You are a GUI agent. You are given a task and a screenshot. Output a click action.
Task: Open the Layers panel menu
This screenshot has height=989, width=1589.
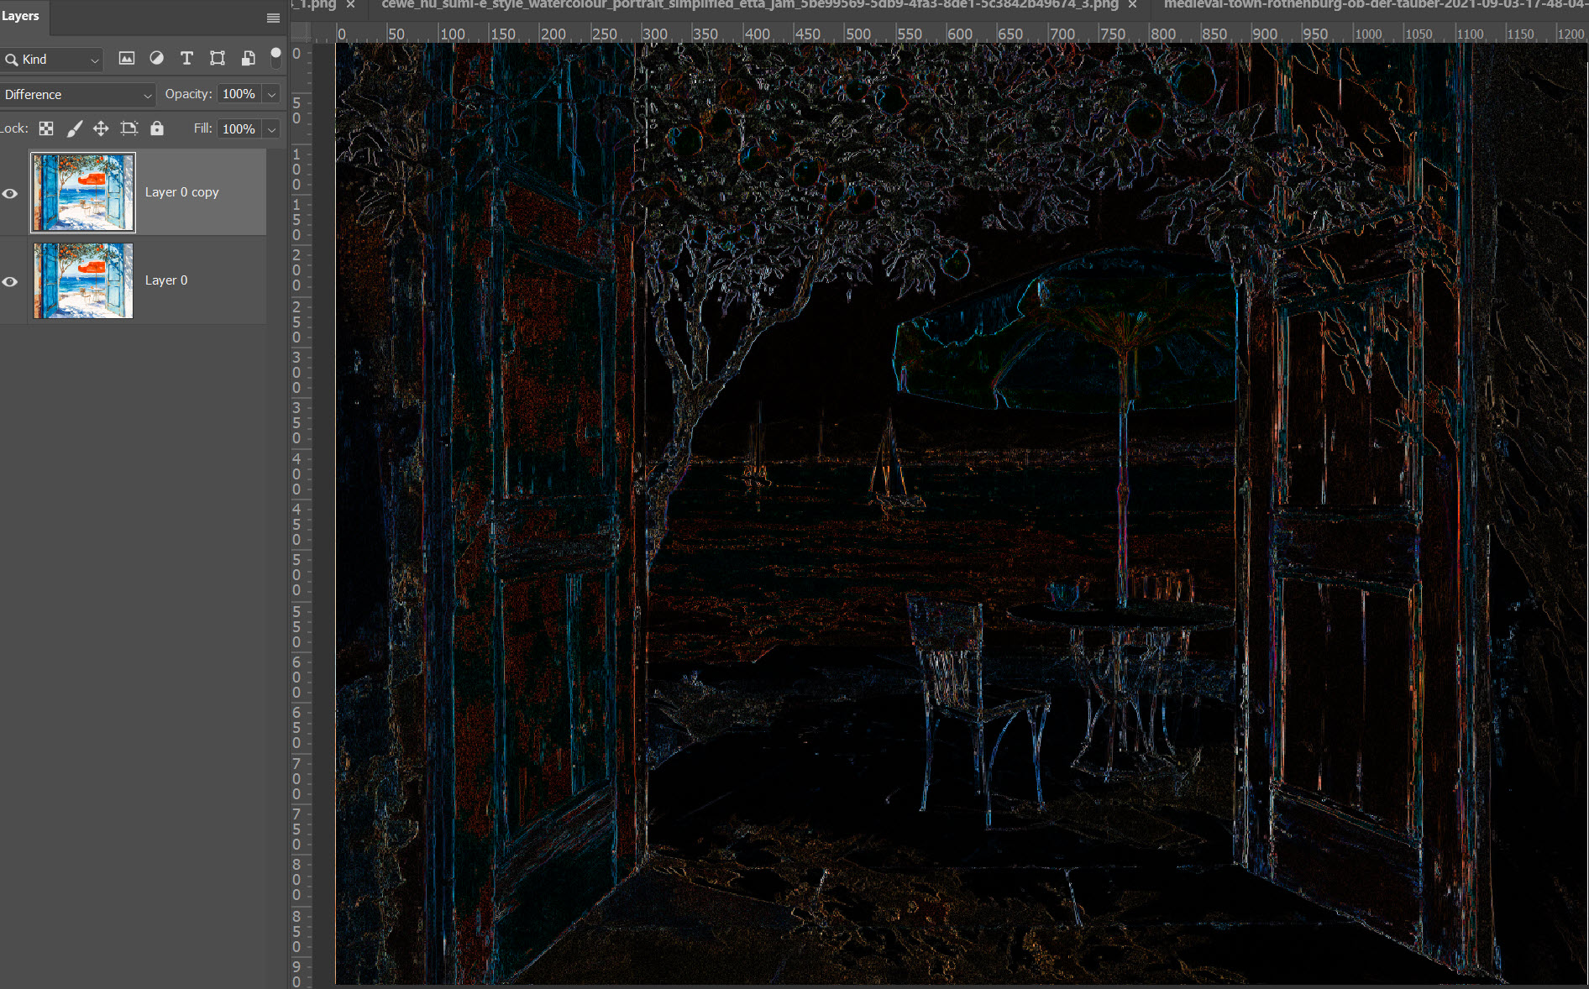(273, 18)
